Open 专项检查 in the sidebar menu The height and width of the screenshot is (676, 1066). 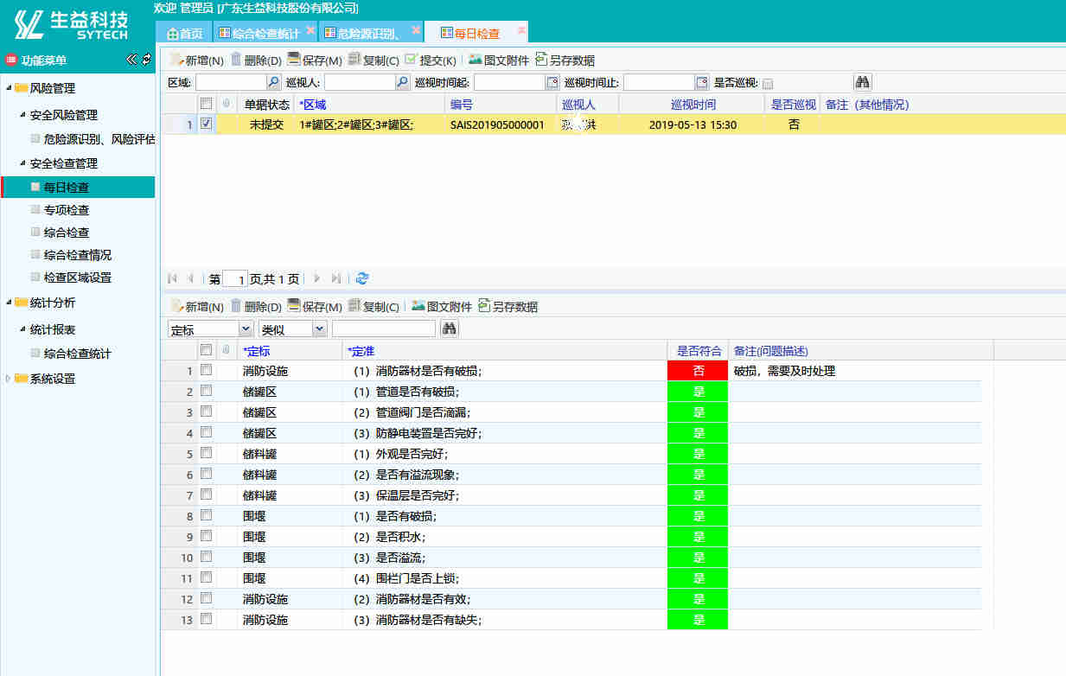[x=67, y=210]
